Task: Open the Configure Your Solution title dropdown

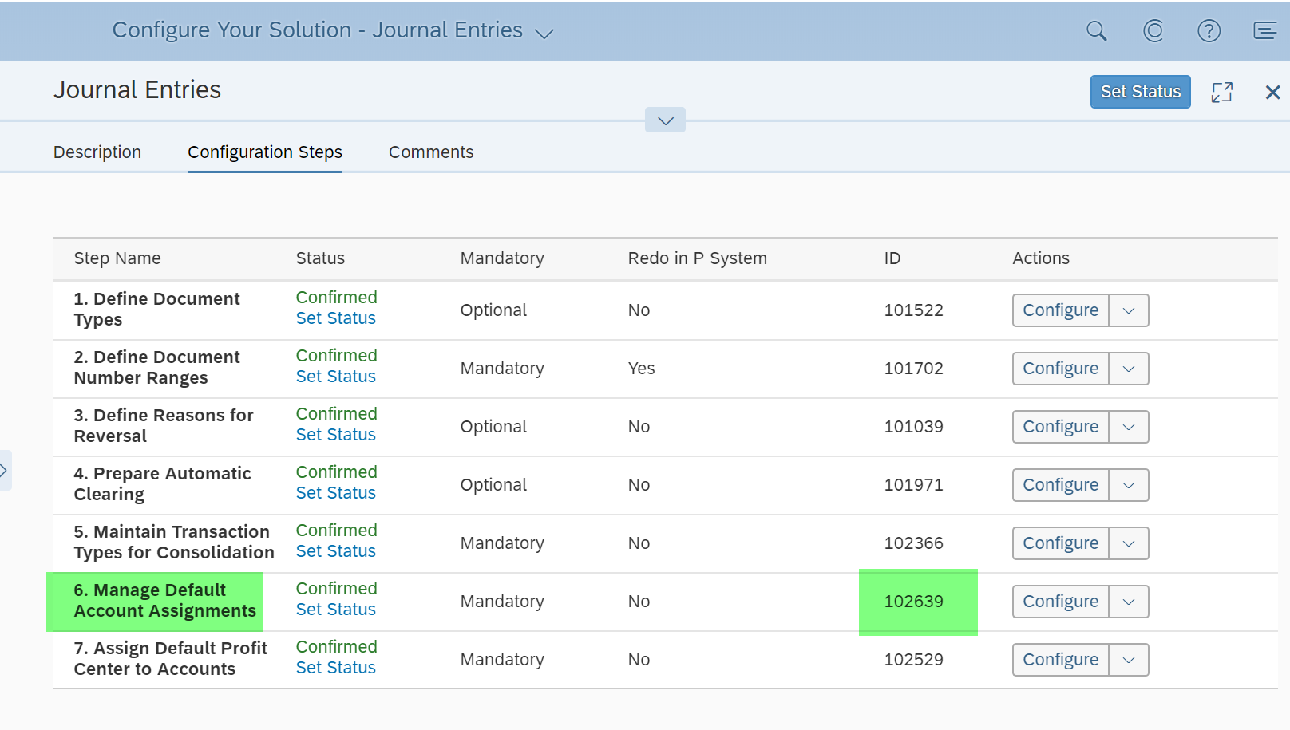Action: [x=544, y=33]
